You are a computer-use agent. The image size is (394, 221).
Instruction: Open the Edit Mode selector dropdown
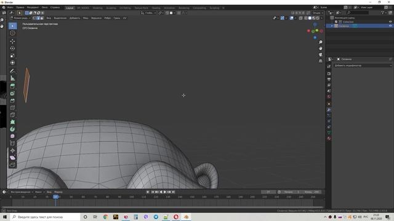pos(20,18)
